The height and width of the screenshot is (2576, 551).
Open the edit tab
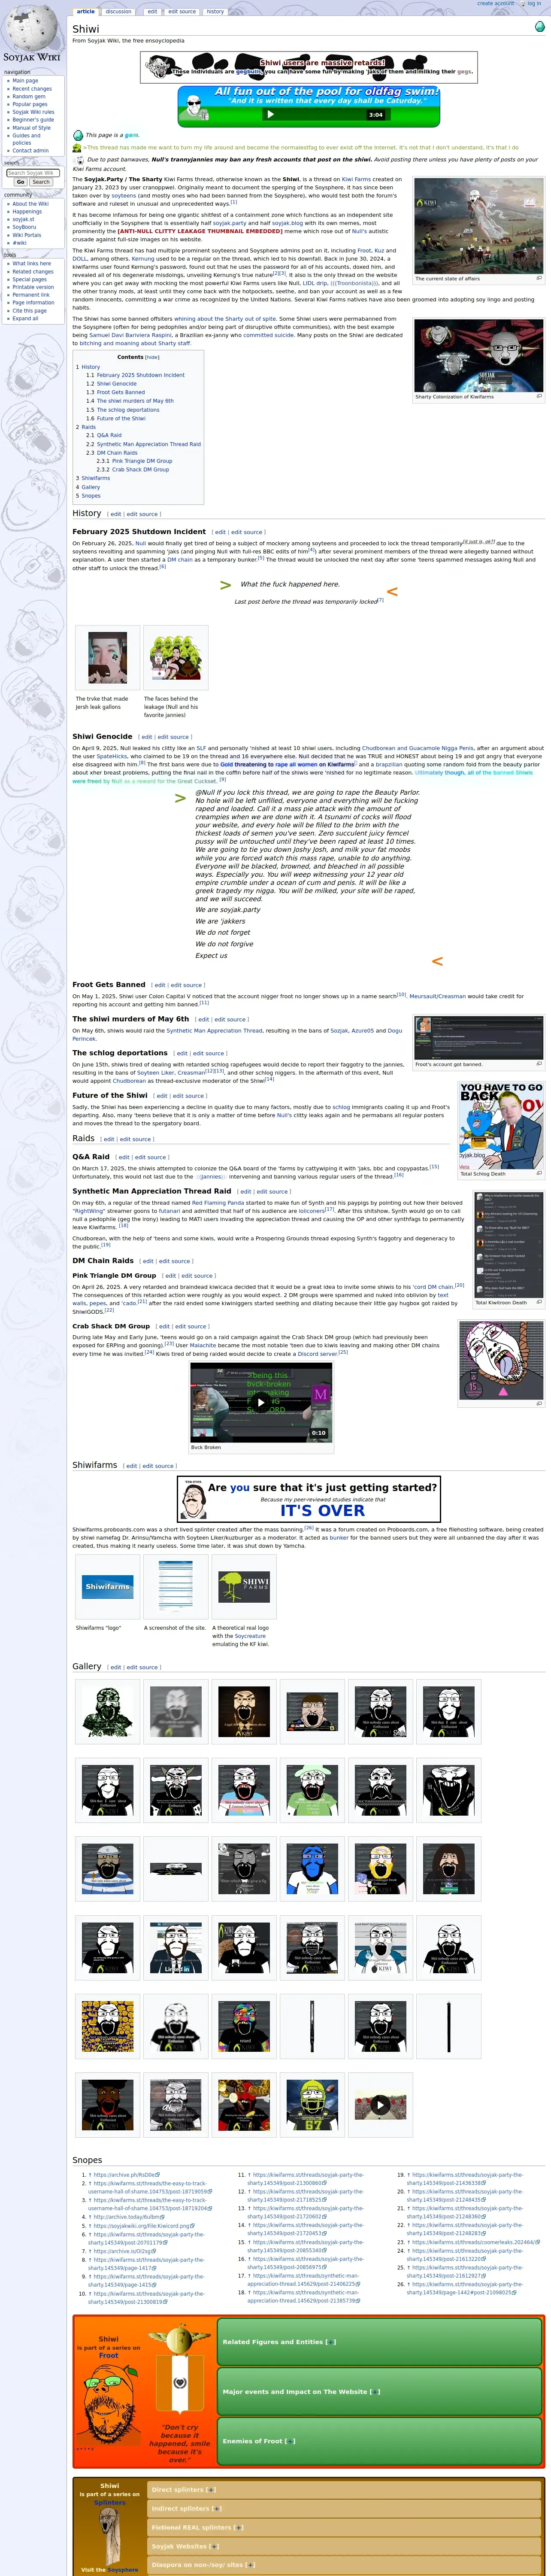152,12
